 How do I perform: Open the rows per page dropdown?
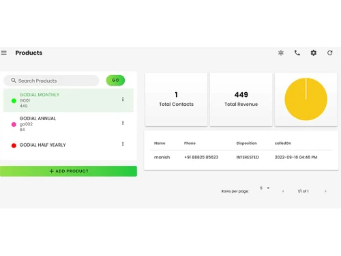coord(265,188)
